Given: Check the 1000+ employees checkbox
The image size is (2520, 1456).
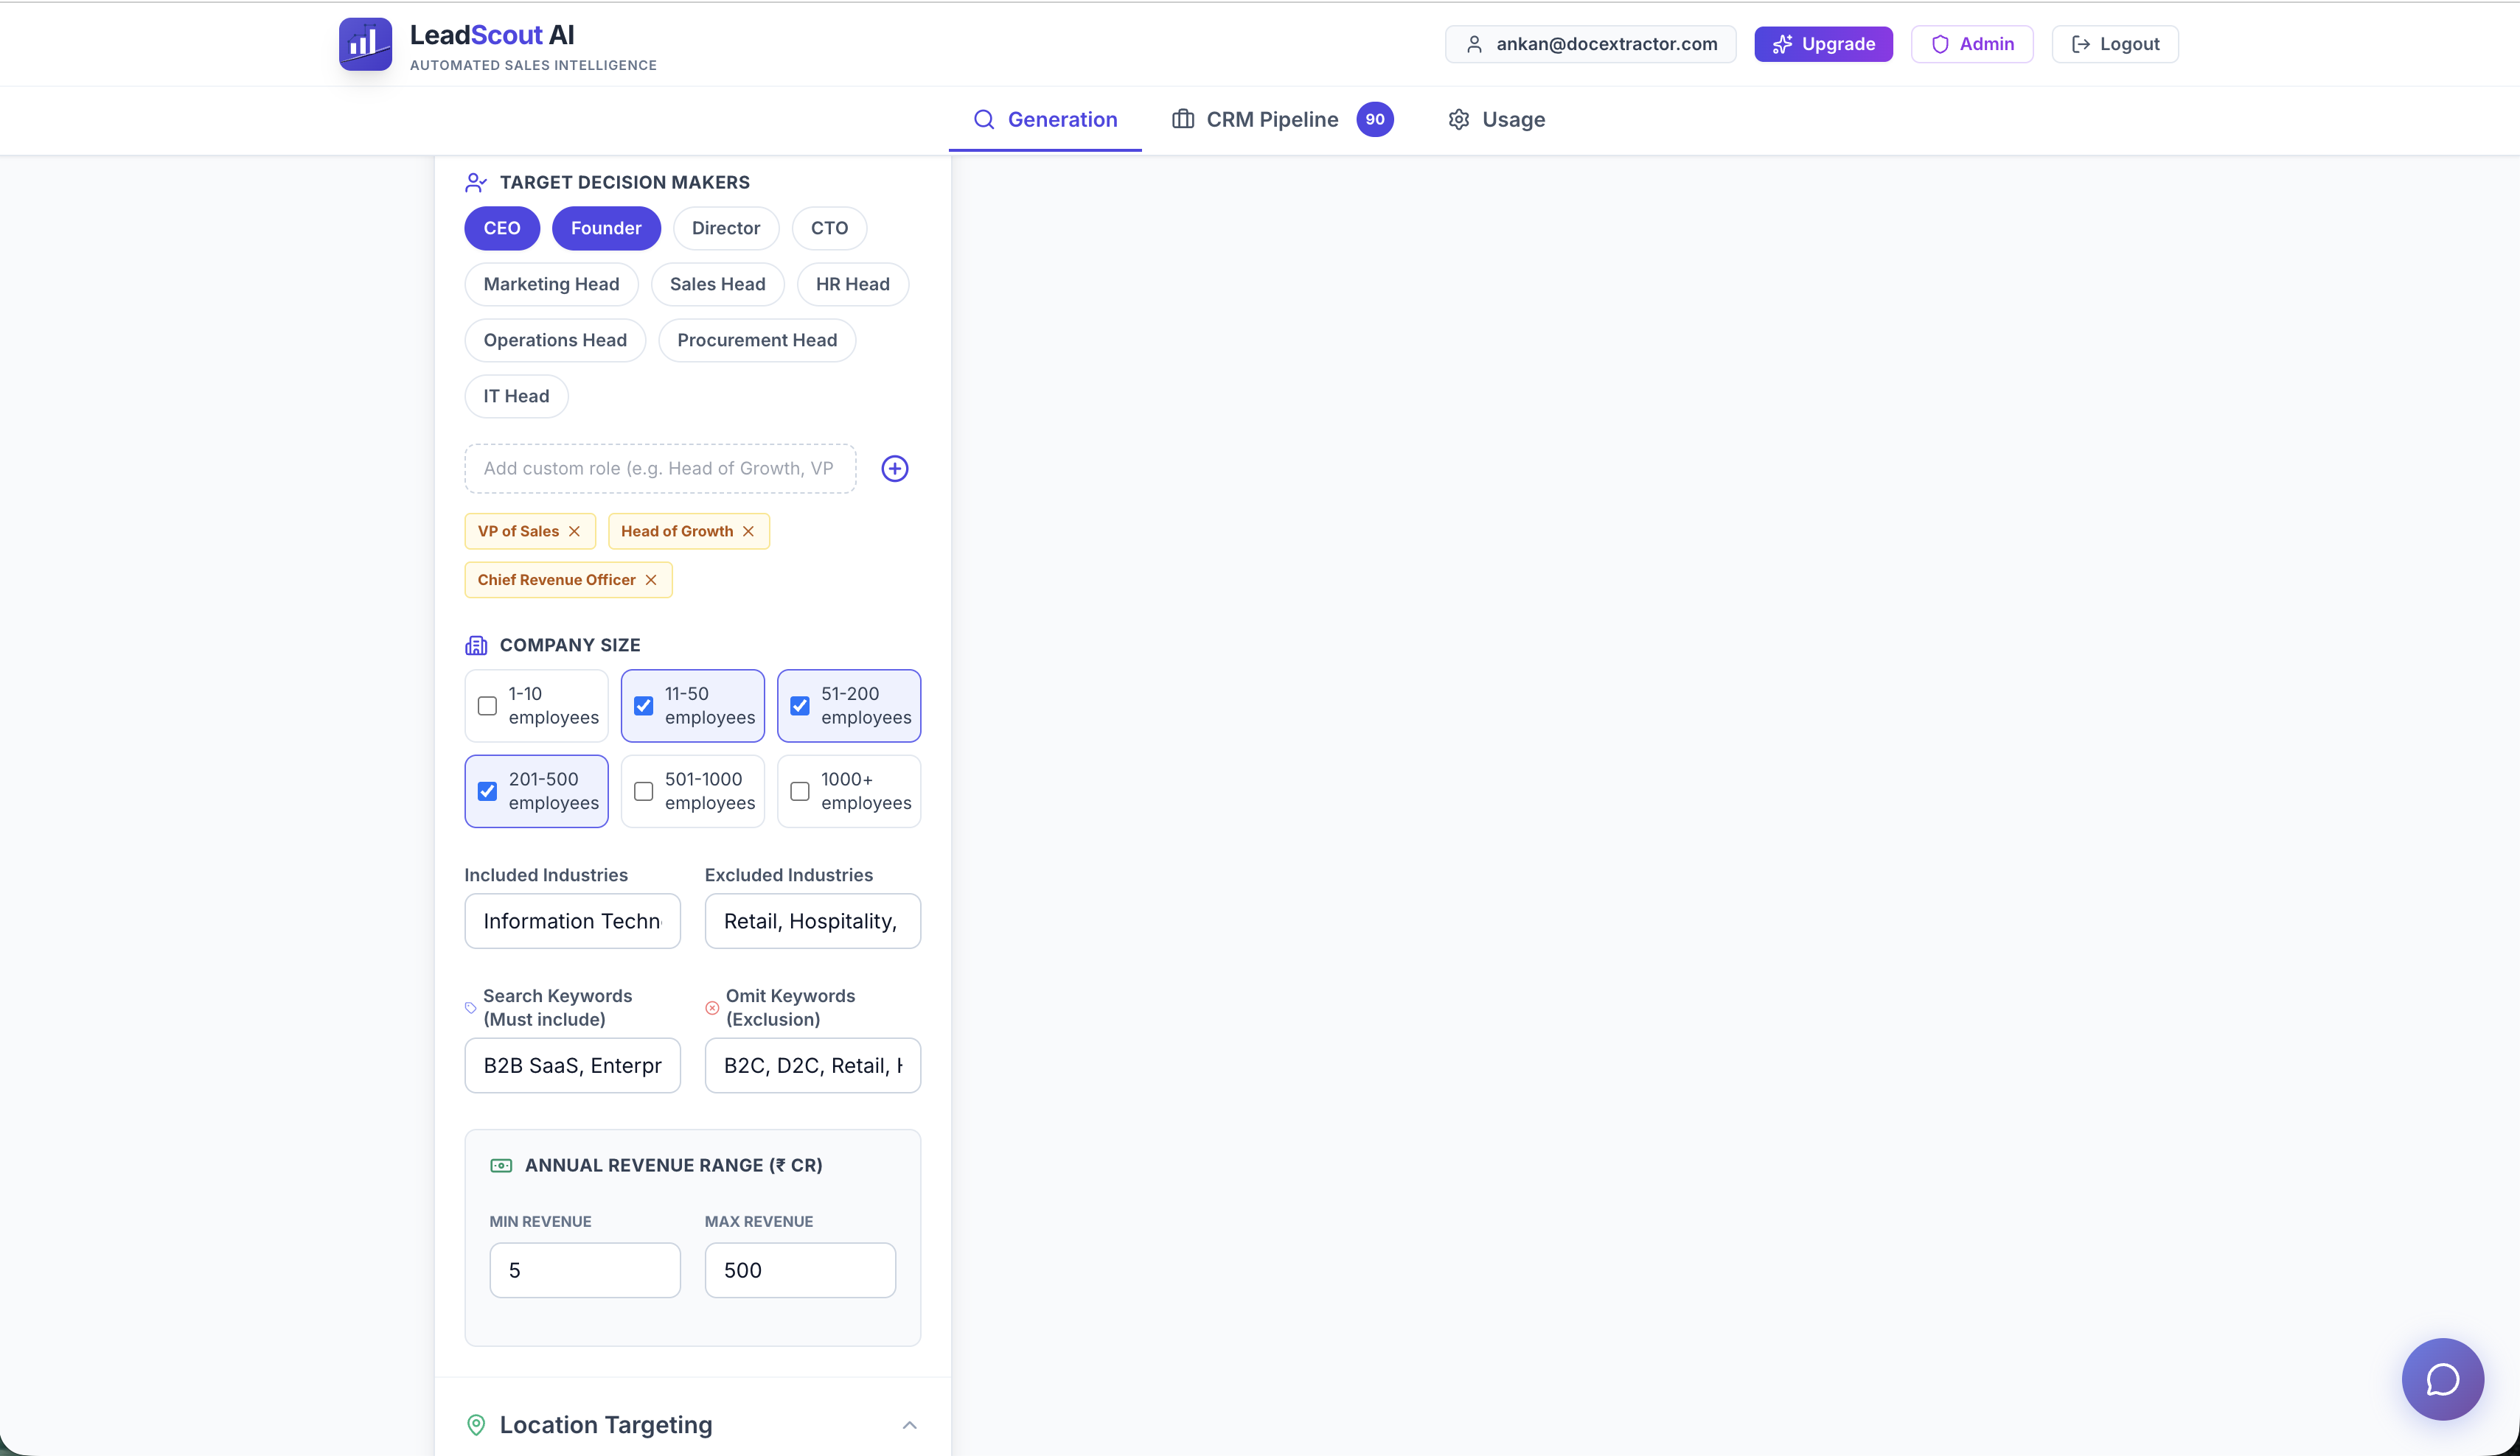Looking at the screenshot, I should click(x=798, y=791).
